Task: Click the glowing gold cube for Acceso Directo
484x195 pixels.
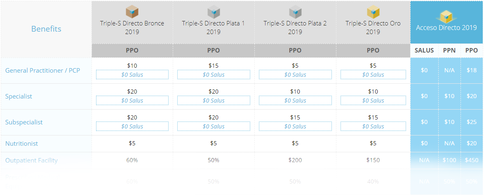Action: click(446, 16)
